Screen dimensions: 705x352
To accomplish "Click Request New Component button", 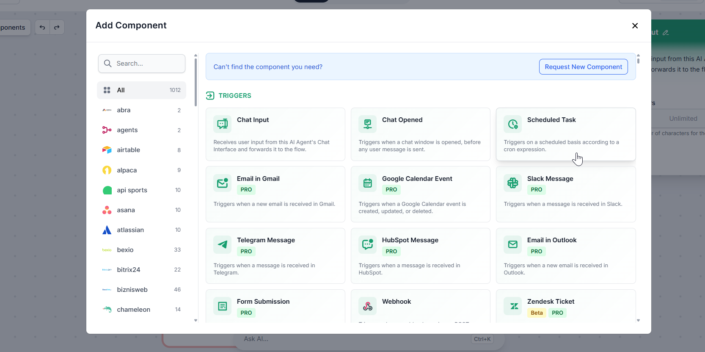I will point(583,67).
